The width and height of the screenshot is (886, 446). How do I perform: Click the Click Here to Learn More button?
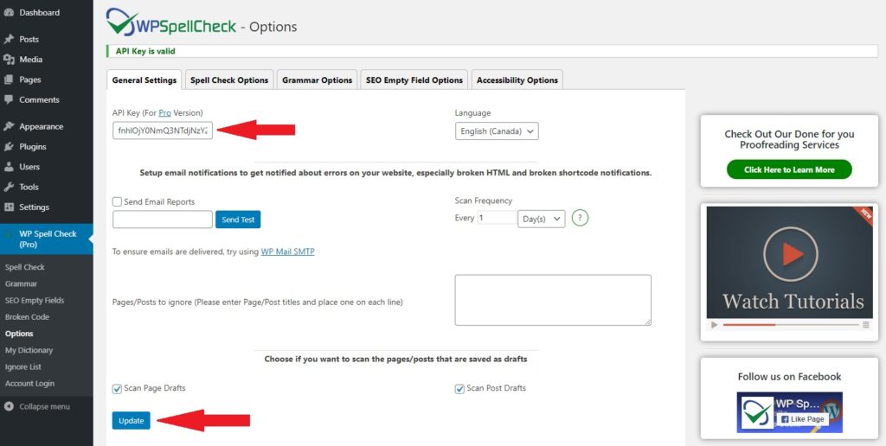coord(789,169)
